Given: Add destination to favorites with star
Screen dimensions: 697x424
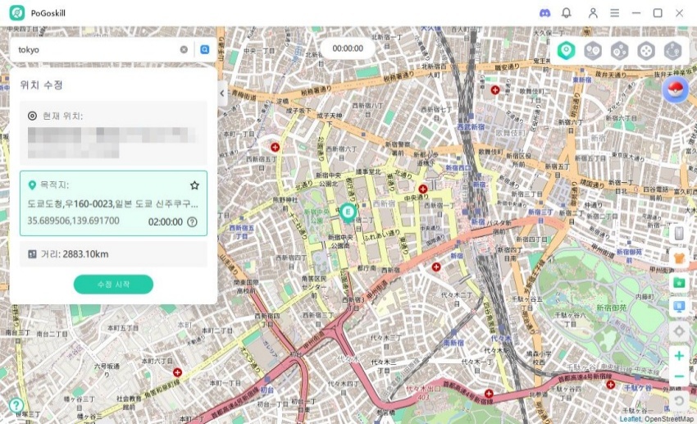Looking at the screenshot, I should [194, 185].
